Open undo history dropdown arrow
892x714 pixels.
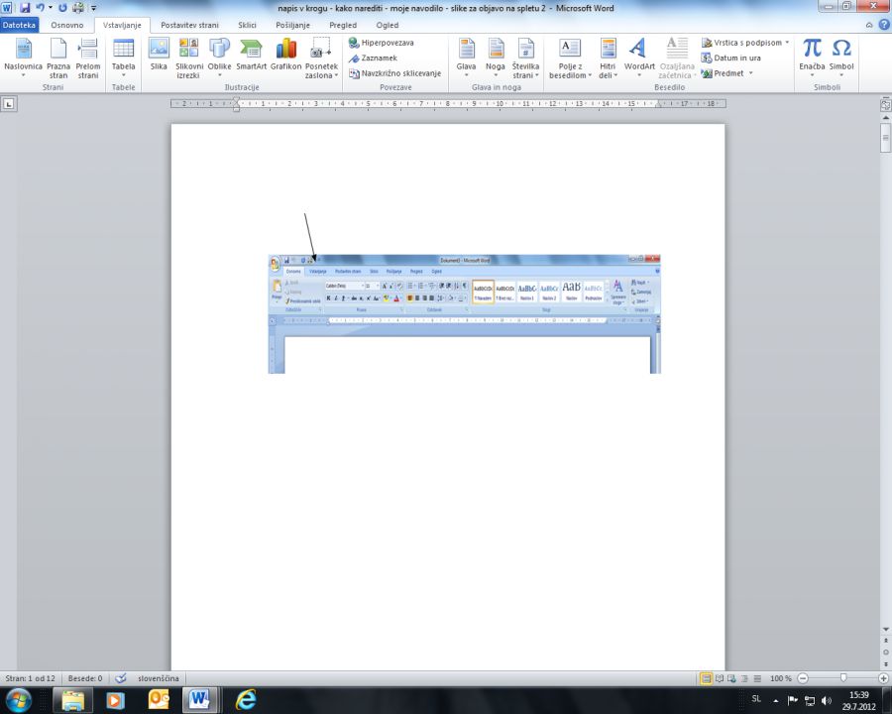click(x=51, y=8)
